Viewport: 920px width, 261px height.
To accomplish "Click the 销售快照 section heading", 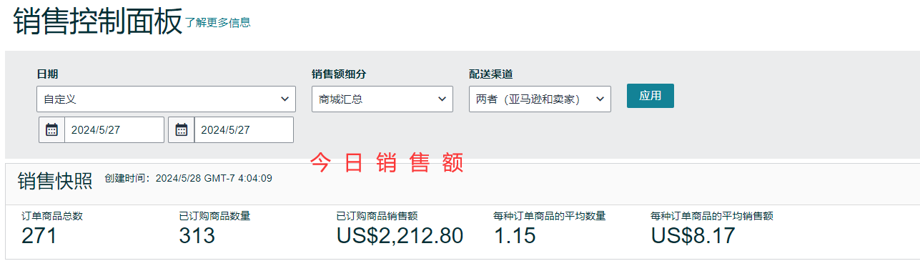I will (55, 182).
